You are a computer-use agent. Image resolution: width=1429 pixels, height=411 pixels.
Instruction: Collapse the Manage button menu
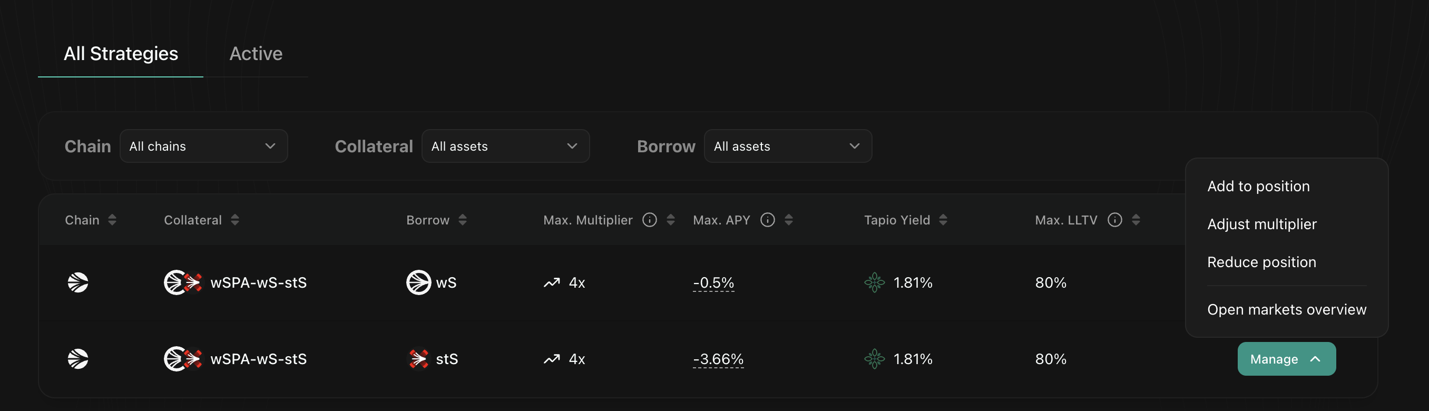pos(1286,359)
